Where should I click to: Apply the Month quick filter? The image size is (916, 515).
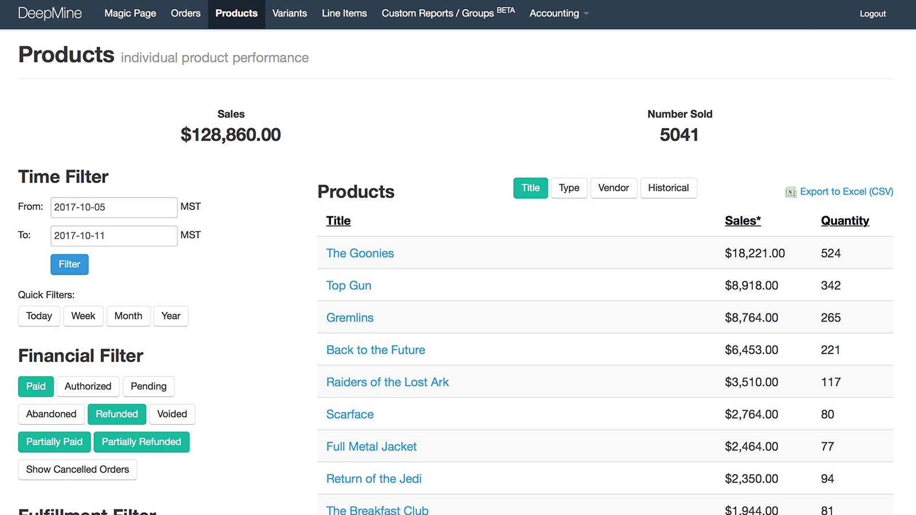pyautogui.click(x=128, y=316)
